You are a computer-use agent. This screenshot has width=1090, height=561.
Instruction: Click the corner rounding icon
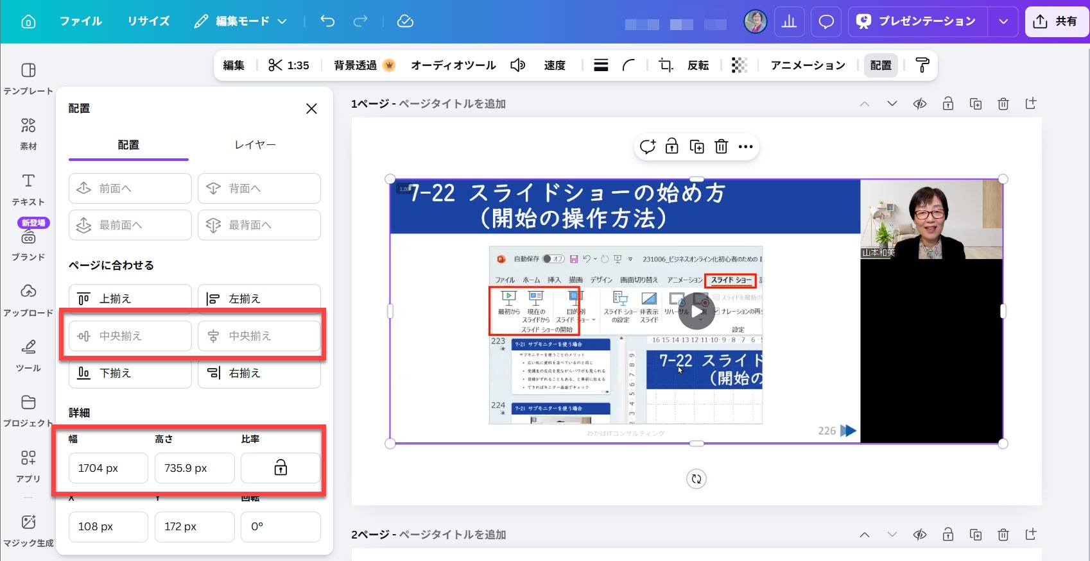point(628,65)
